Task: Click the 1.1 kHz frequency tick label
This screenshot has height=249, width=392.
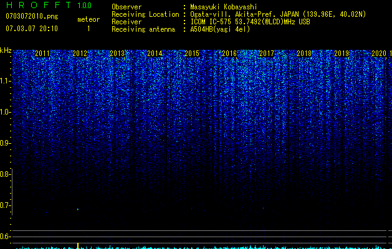Action: click(x=5, y=81)
